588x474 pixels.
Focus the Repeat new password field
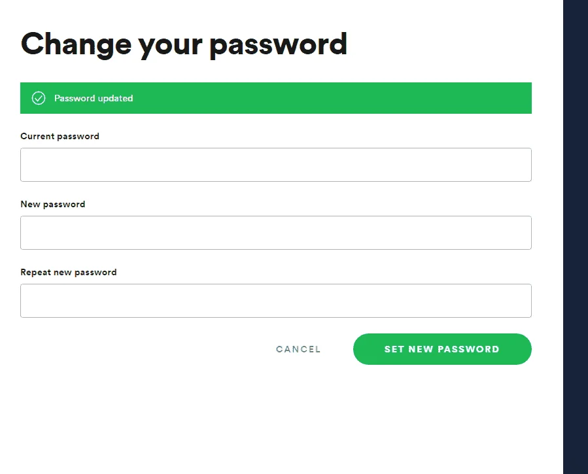(276, 301)
